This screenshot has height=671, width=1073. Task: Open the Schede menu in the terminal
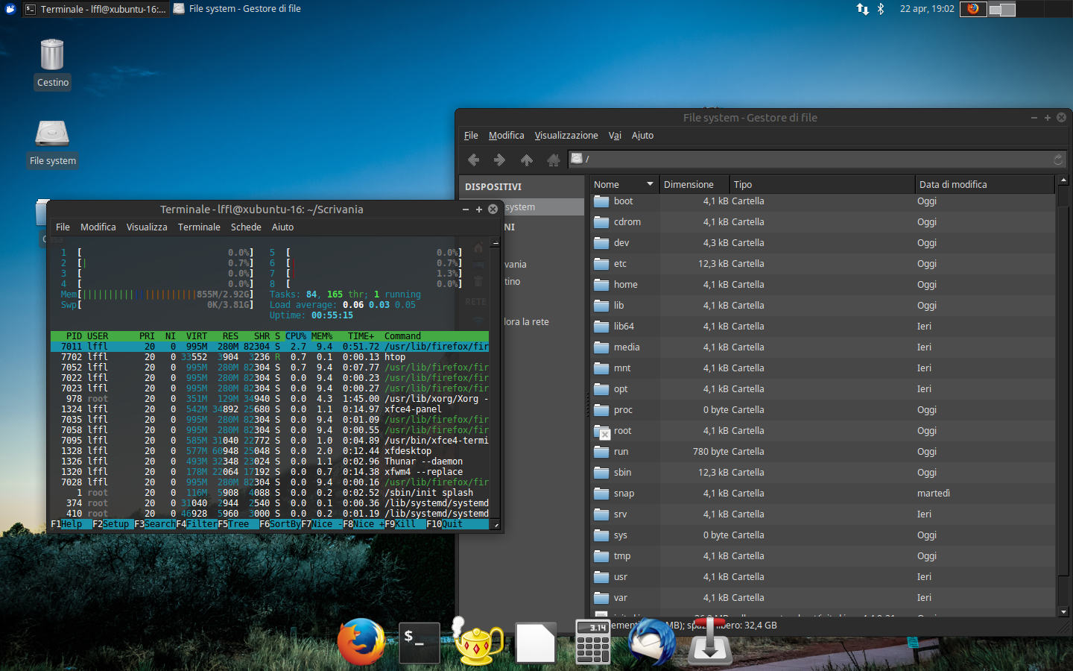(x=246, y=227)
